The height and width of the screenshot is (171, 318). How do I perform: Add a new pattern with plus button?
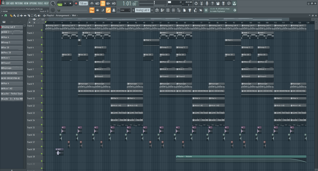[x=152, y=10]
